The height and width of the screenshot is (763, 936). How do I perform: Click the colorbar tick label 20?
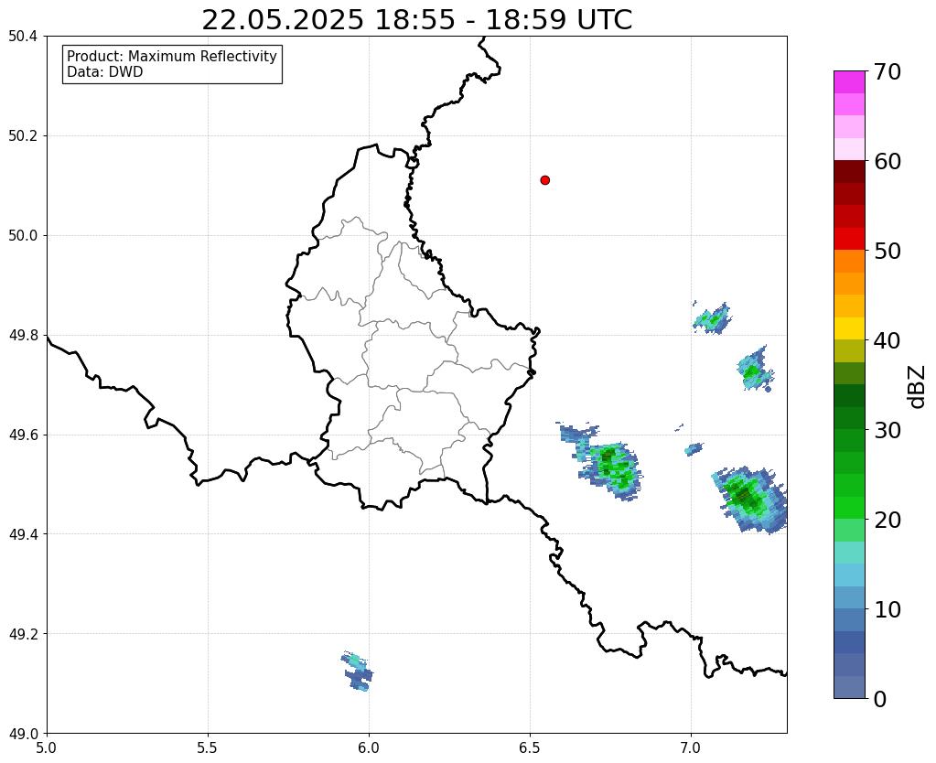888,520
